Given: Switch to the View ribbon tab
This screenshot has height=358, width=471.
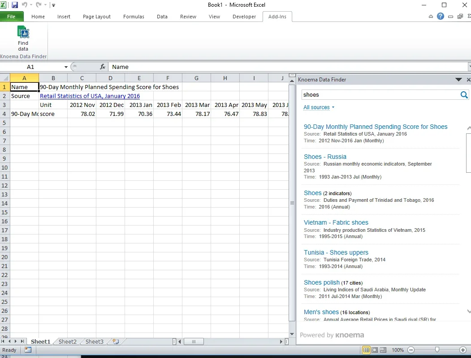Looking at the screenshot, I should (215, 17).
